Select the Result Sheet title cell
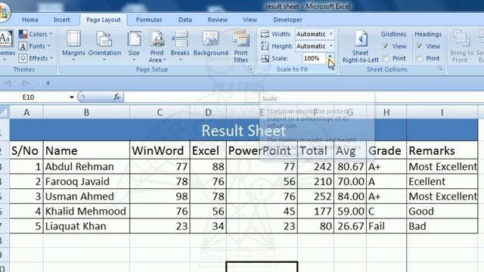Screen dimensions: 484x272 click(x=244, y=130)
